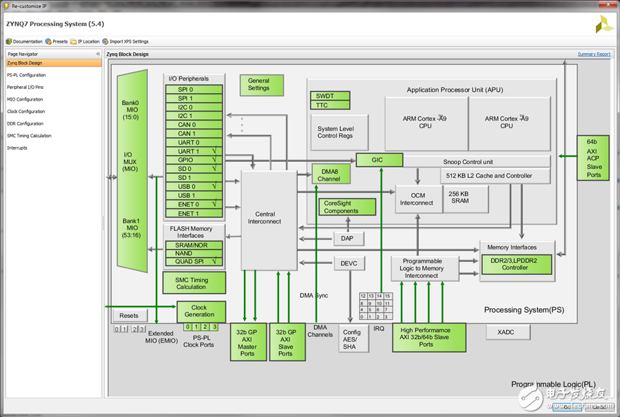Open the General Settings block
The height and width of the screenshot is (417, 620).
pos(261,85)
